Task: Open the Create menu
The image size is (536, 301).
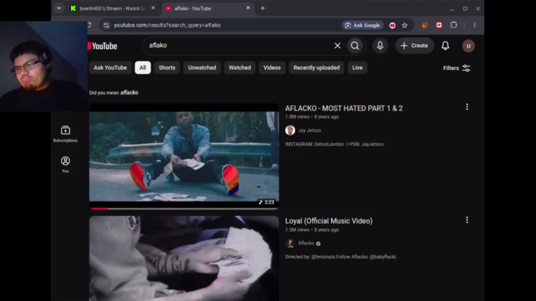Action: pos(414,46)
